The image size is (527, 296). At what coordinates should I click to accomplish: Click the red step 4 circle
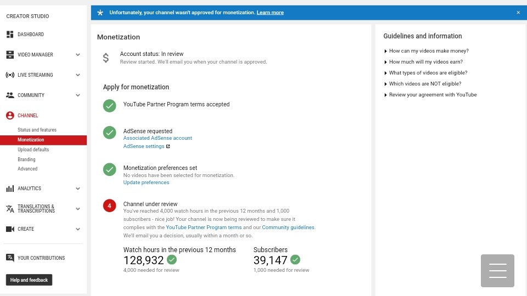[110, 206]
